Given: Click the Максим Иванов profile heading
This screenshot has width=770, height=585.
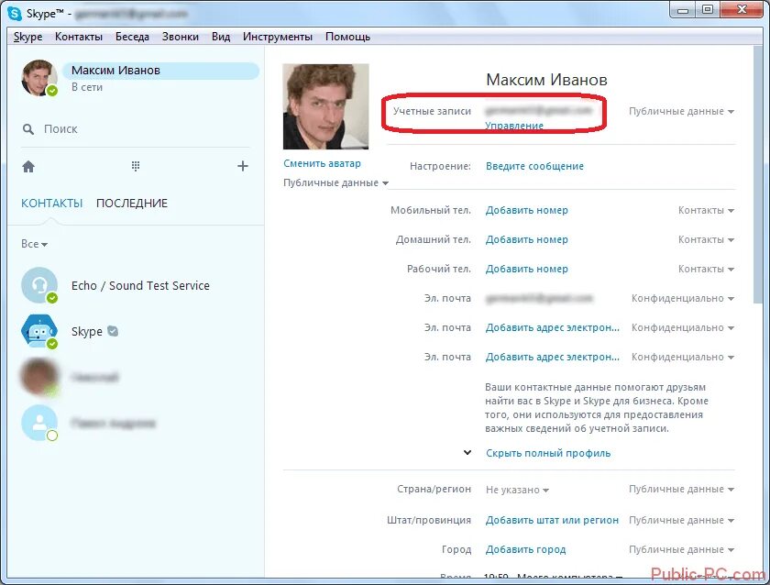Looking at the screenshot, I should (x=546, y=80).
